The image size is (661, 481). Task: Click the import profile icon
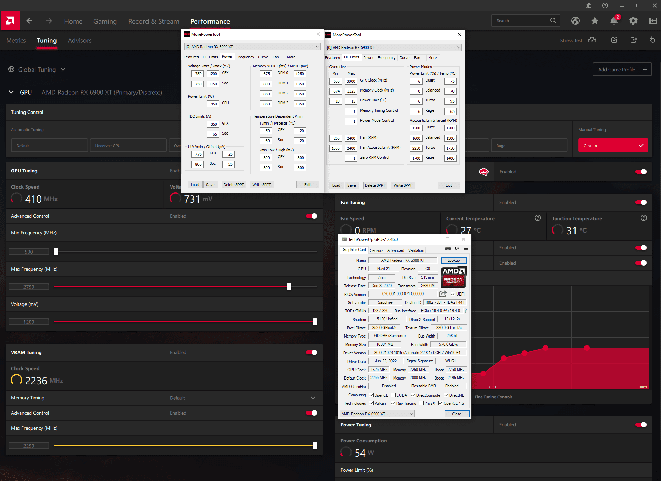point(614,40)
